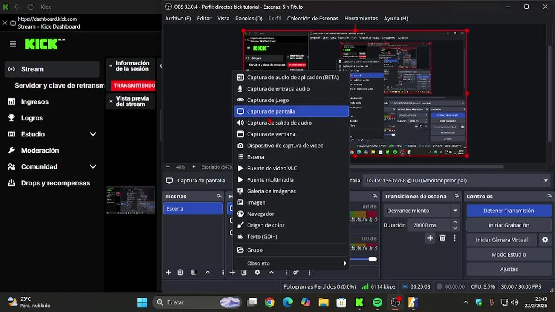
Task: Open the Archivo (F) menu
Action: [178, 19]
